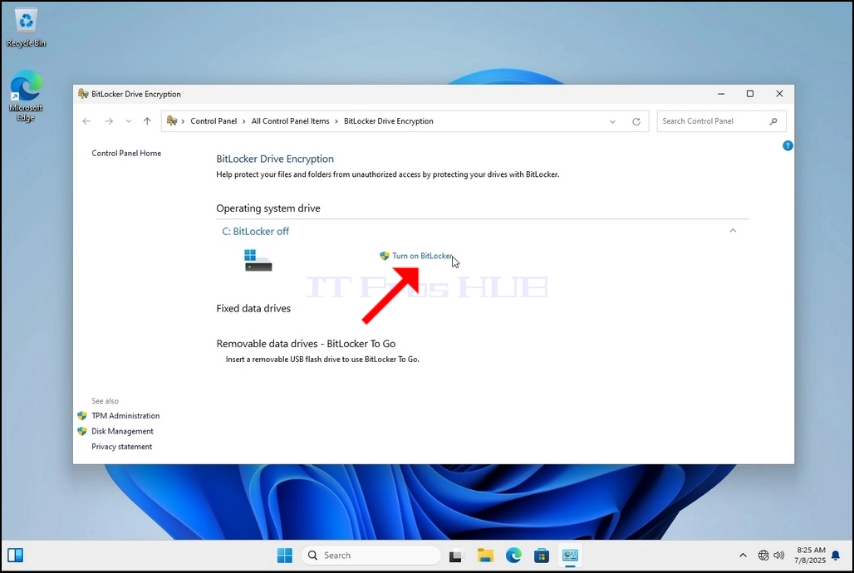This screenshot has width=854, height=573.
Task: Open C: BitLocker off heading
Action: click(x=255, y=232)
